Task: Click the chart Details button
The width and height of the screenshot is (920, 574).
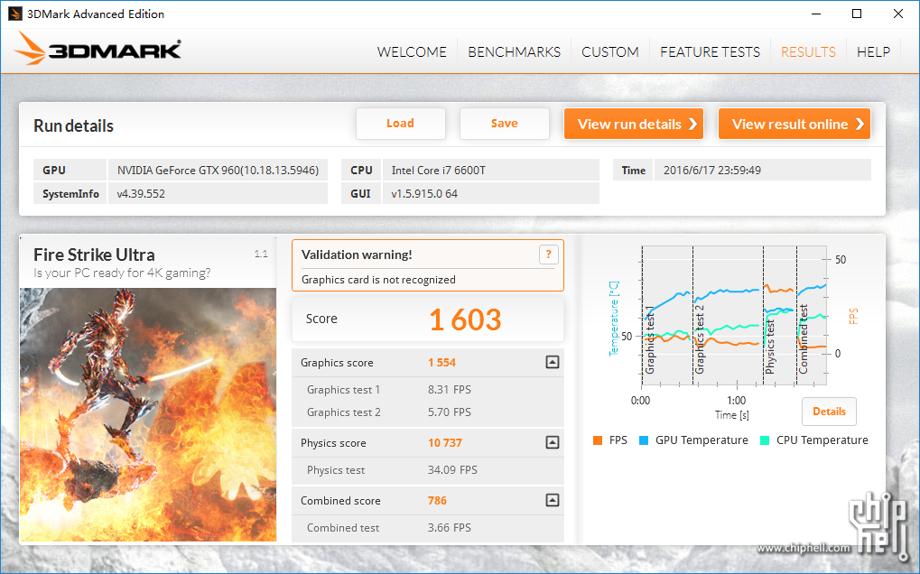Action: tap(829, 412)
